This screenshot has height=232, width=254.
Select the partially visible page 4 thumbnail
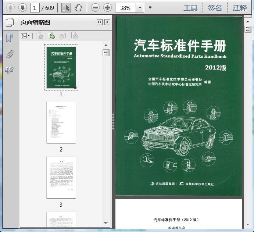(x=61, y=219)
